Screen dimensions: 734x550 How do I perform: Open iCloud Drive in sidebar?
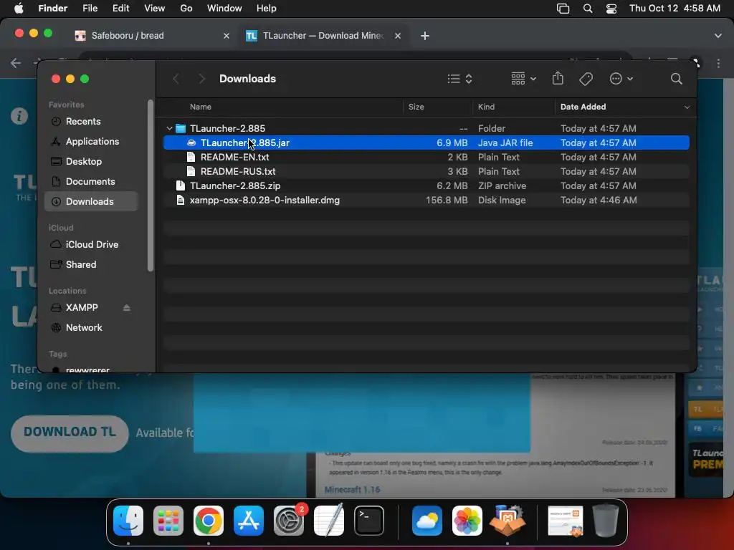(x=92, y=245)
